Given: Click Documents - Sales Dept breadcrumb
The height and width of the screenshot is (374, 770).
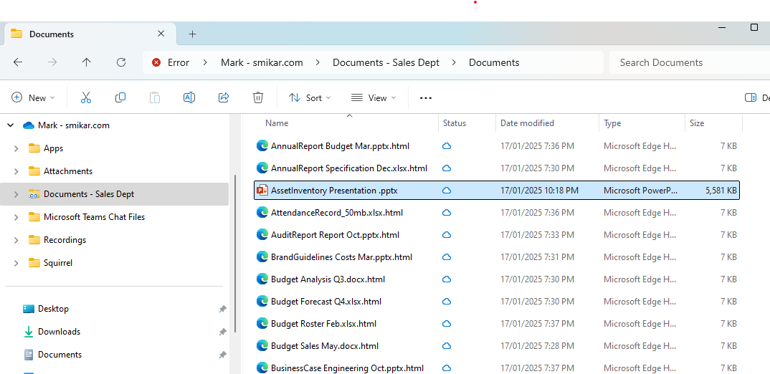Looking at the screenshot, I should pyautogui.click(x=386, y=62).
